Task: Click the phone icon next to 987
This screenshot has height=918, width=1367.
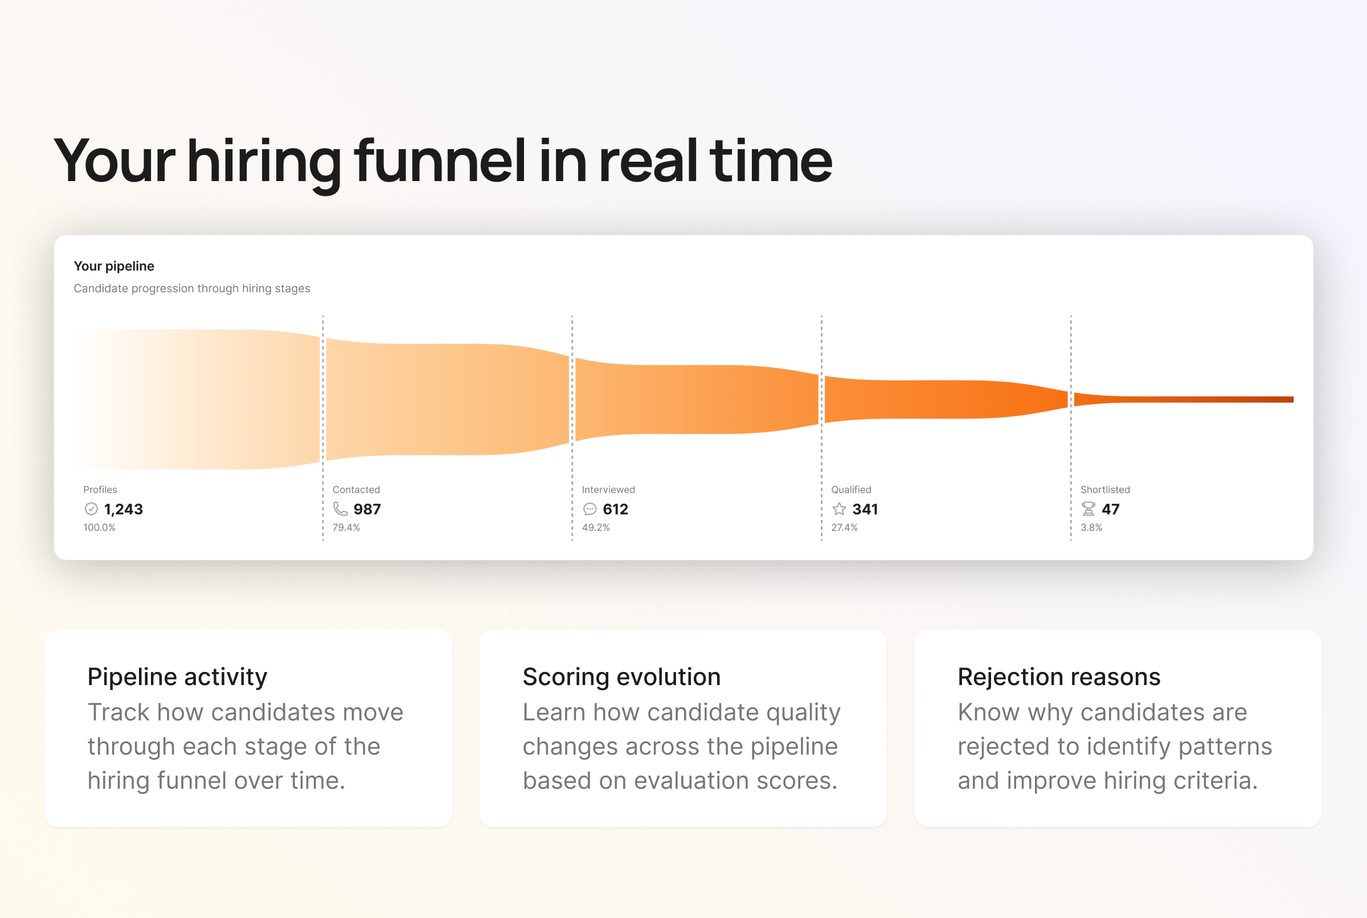Action: pyautogui.click(x=340, y=509)
